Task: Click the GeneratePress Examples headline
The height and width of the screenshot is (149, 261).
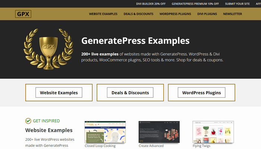Action: (135, 41)
